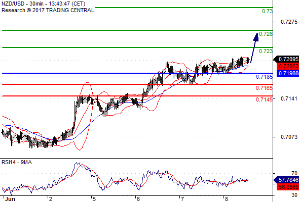The height and width of the screenshot is (202, 299).
Task: Click the RSI value tag 57.7846
Action: point(287,180)
